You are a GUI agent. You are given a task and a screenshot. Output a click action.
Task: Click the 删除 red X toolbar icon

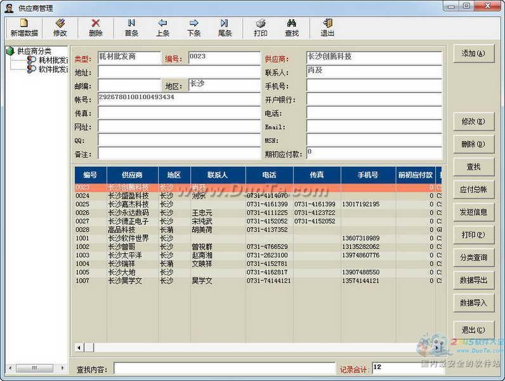point(96,28)
